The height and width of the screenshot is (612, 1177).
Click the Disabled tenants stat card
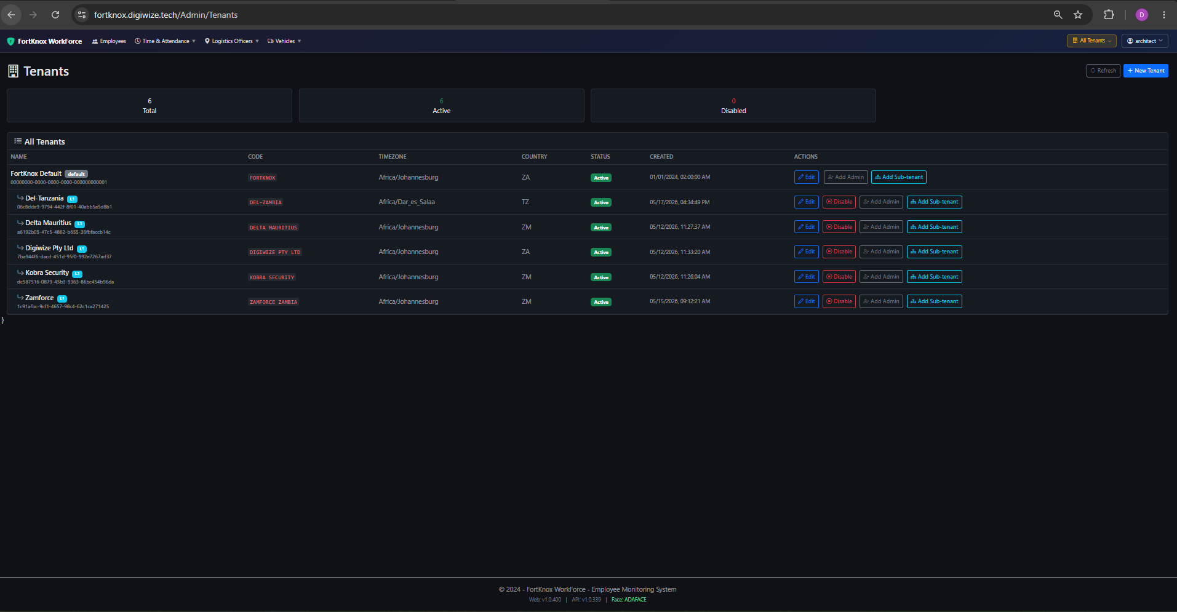click(x=733, y=106)
